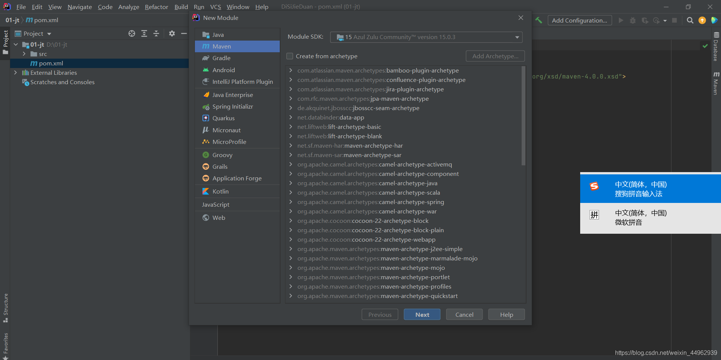The image size is (721, 360).
Task: Open the Refactor menu
Action: (x=157, y=7)
